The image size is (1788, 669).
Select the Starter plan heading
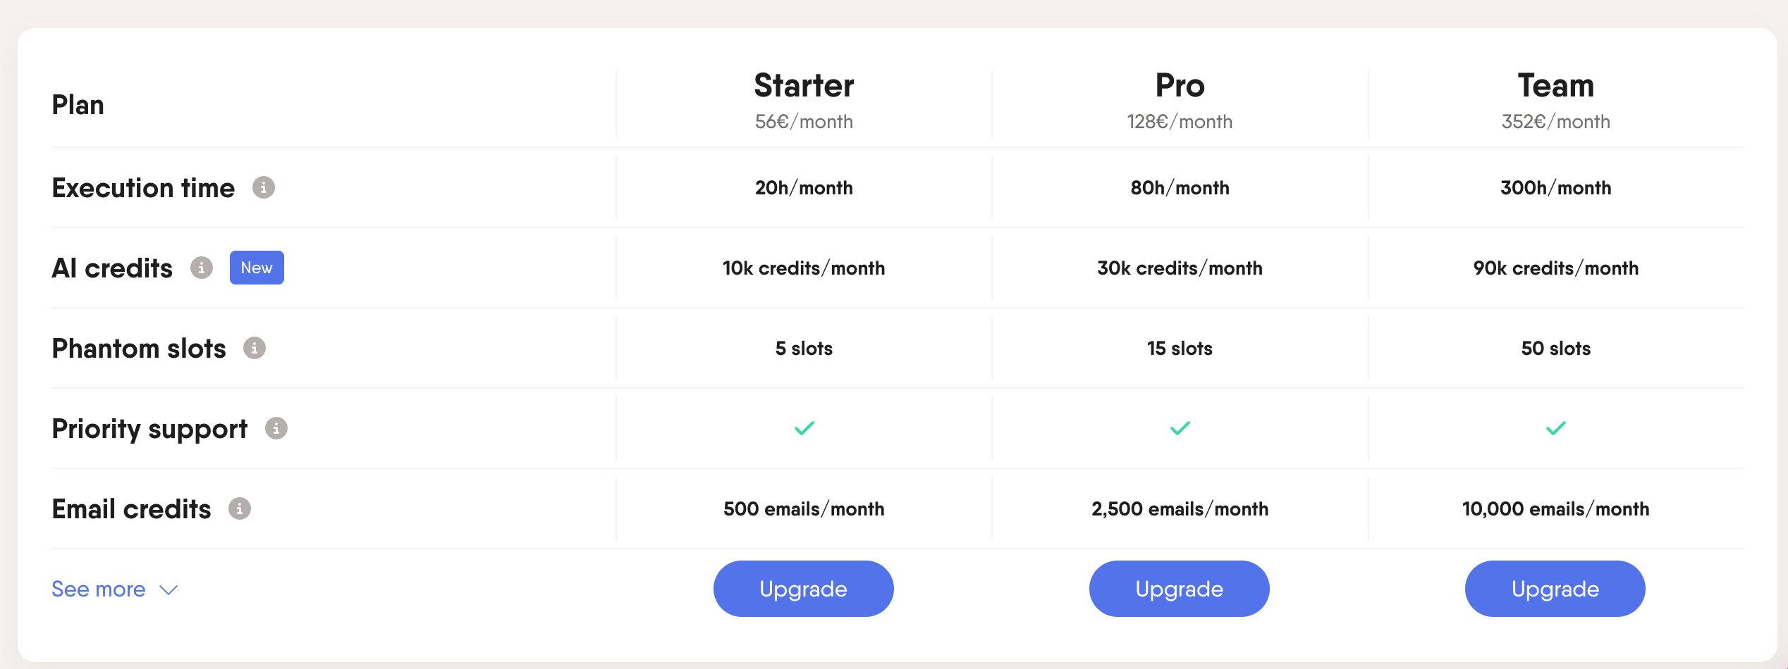[804, 86]
